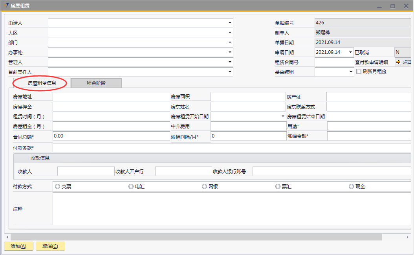Click the 取消(C) button
Image resolution: width=414 pixels, height=255 pixels.
point(50,246)
